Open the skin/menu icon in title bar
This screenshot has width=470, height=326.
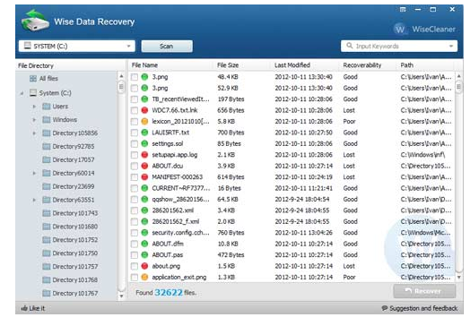click(403, 10)
